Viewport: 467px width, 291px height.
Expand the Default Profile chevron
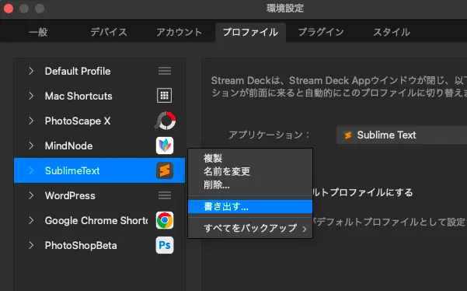tap(31, 71)
